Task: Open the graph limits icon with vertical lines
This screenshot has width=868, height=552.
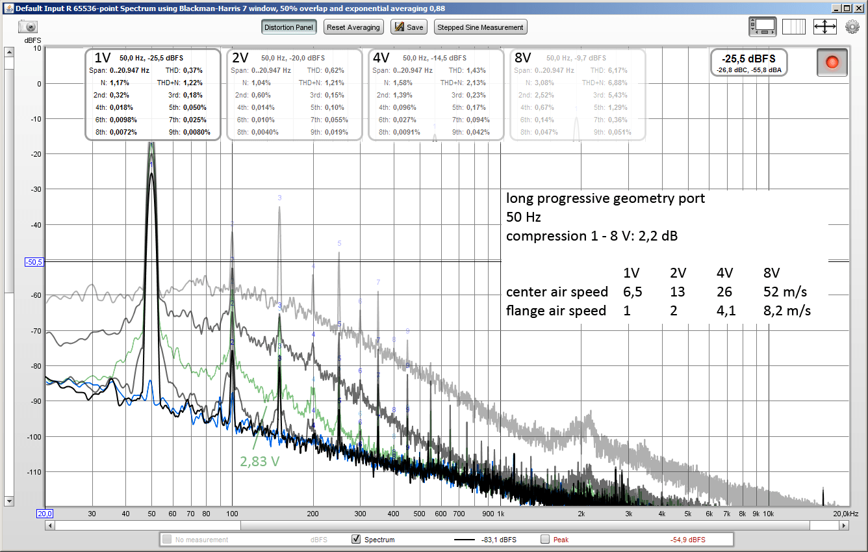Action: click(794, 27)
